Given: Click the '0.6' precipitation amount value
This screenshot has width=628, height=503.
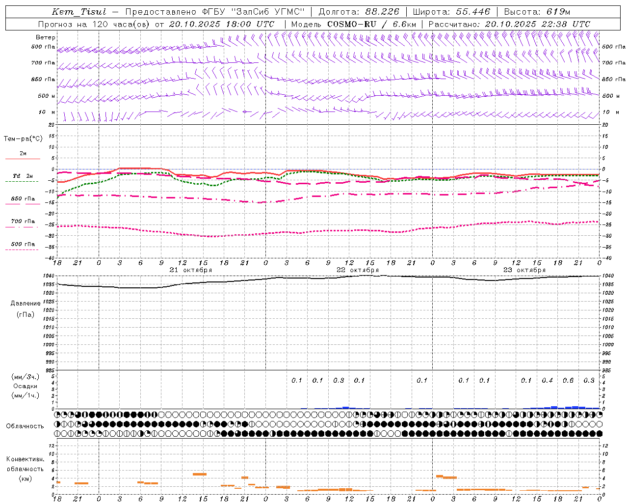Looking at the screenshot, I should [x=568, y=381].
